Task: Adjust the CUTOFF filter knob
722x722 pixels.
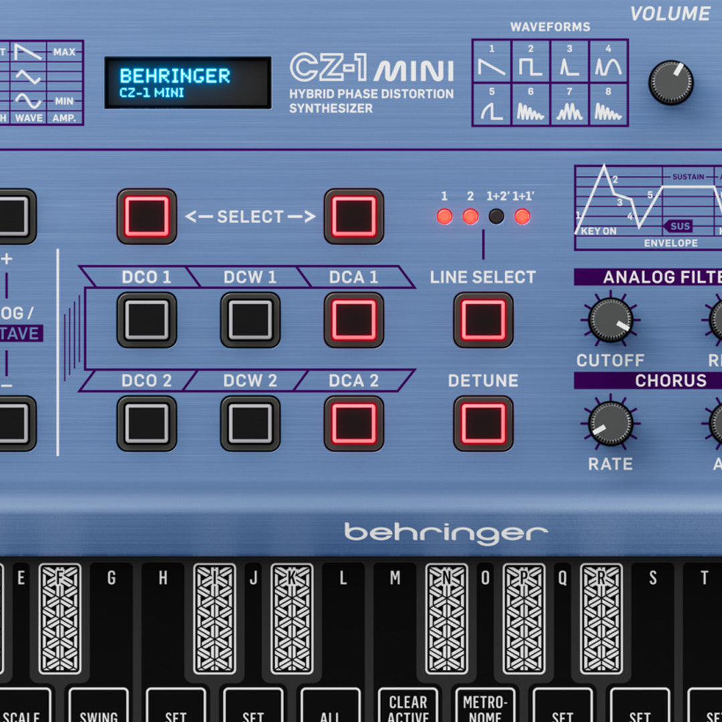Action: (x=610, y=320)
